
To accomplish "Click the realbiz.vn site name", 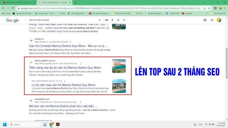I will (39, 39).
